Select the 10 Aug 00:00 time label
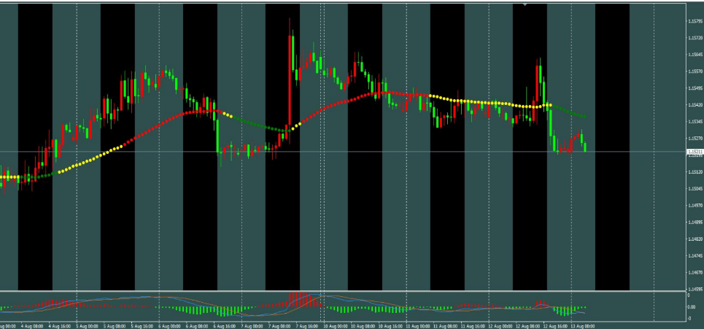The width and height of the screenshot is (704, 329). pos(336,326)
